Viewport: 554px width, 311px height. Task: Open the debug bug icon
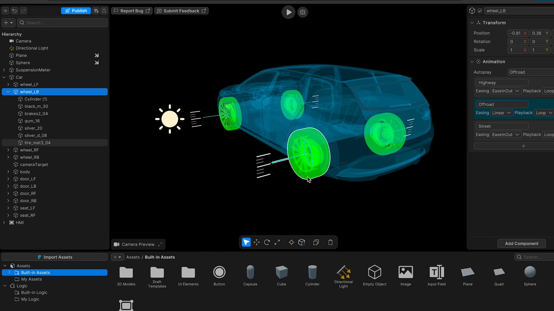[303, 12]
